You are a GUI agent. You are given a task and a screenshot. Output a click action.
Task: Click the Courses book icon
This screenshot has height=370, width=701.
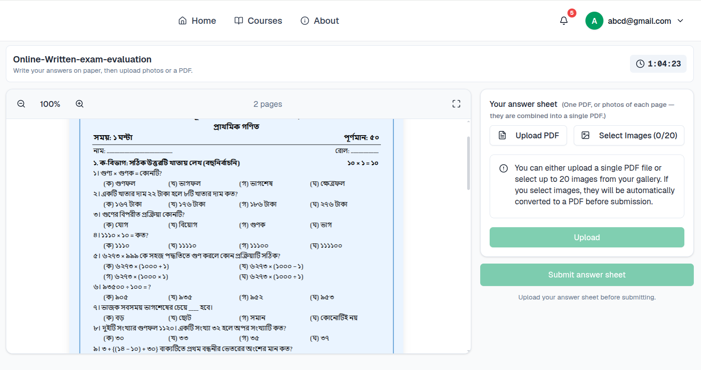click(239, 21)
